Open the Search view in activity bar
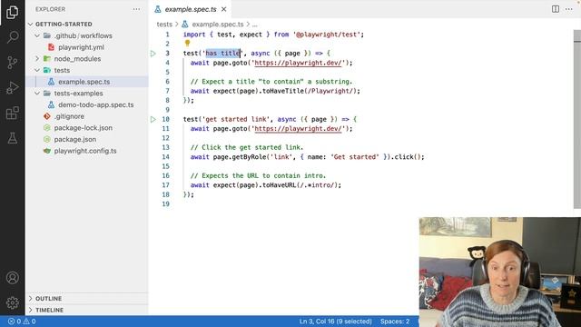Screen dimensions: 581x327 (12, 37)
